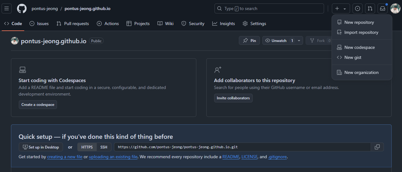The height and width of the screenshot is (172, 402).
Task: Open the .gitignore link
Action: 277,157
